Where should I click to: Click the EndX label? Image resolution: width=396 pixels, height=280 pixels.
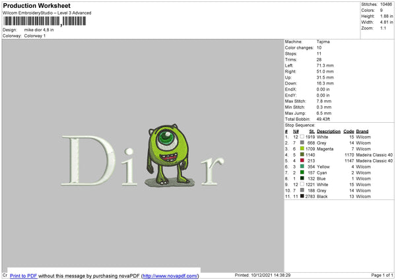(290, 89)
